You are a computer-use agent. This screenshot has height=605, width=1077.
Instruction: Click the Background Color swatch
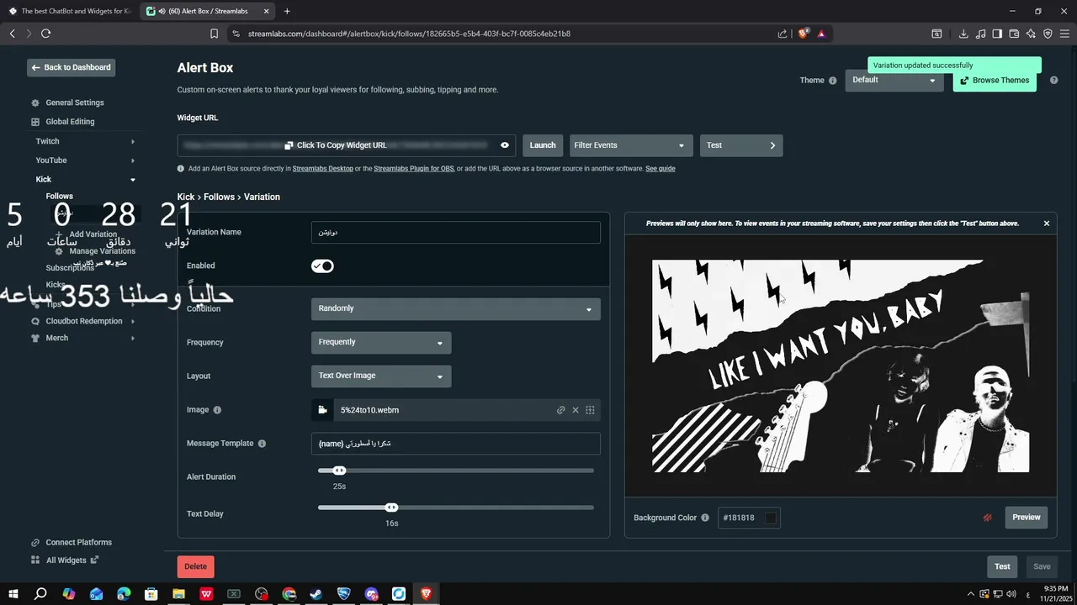click(771, 518)
